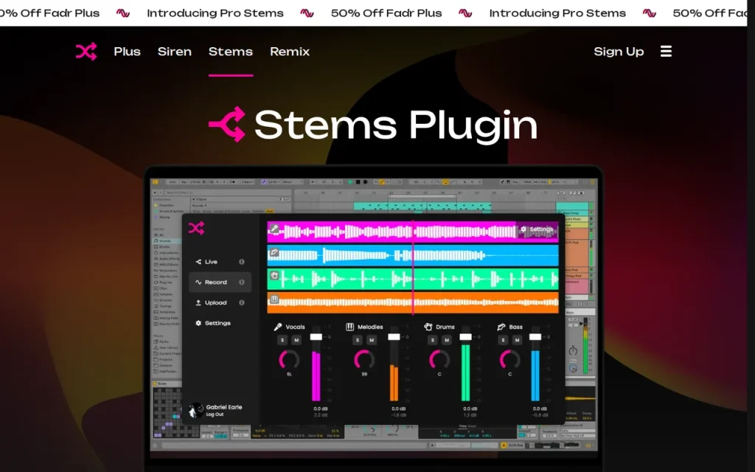
Task: Click the green play button in Ableton transport
Action: click(350, 182)
